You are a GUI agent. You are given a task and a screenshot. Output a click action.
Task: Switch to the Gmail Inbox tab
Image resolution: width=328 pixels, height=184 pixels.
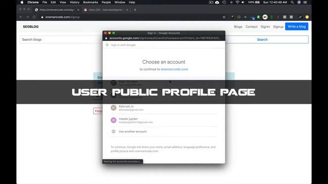click(106, 10)
